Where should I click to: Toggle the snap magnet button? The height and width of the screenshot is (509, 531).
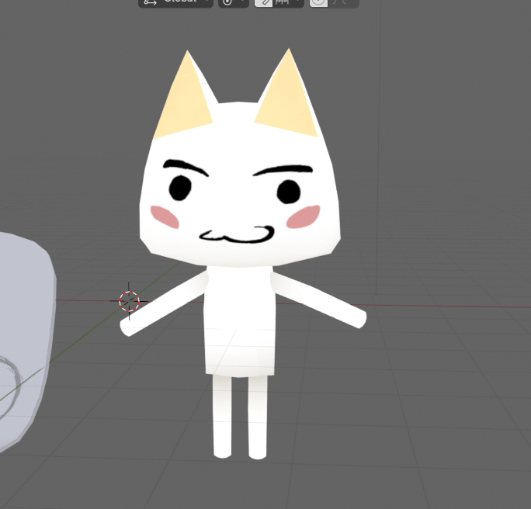tap(263, 2)
